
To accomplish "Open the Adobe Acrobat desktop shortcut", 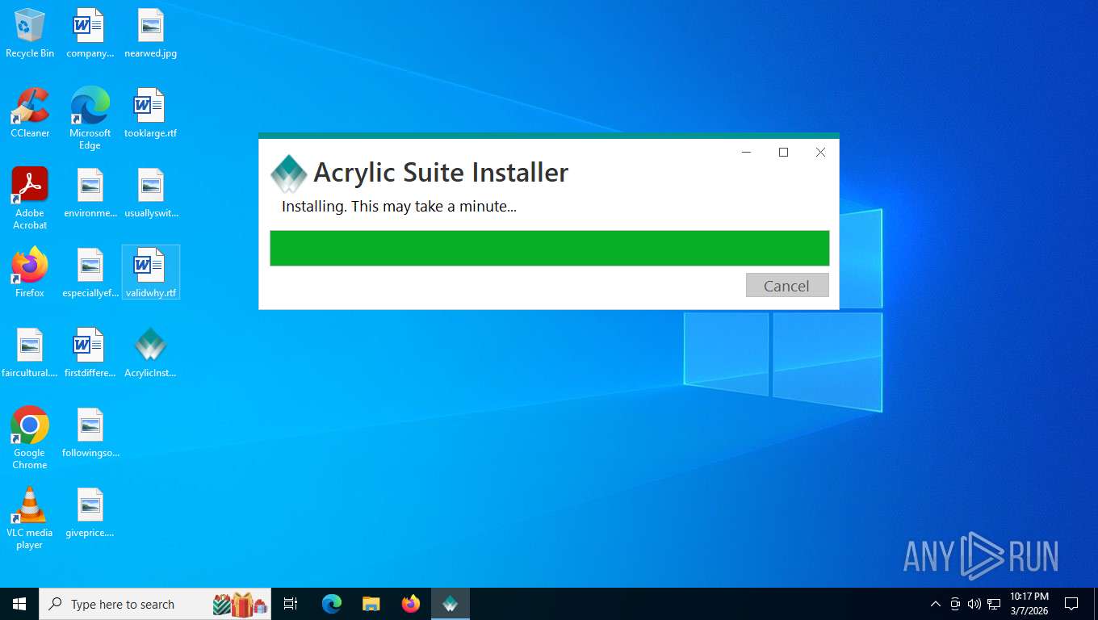I will pyautogui.click(x=30, y=199).
